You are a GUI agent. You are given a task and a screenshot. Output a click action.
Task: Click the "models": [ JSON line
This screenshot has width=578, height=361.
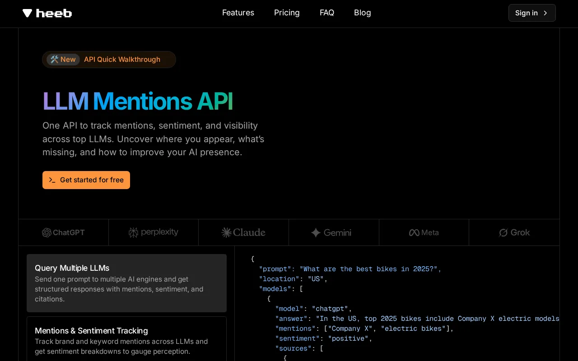click(281, 289)
